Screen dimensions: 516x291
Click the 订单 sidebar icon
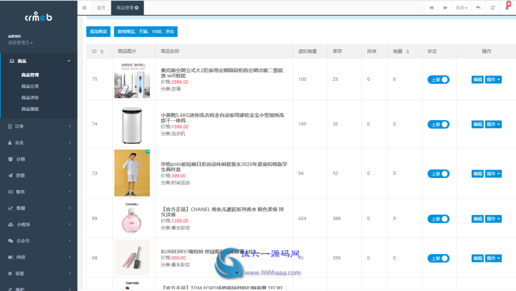coord(10,127)
